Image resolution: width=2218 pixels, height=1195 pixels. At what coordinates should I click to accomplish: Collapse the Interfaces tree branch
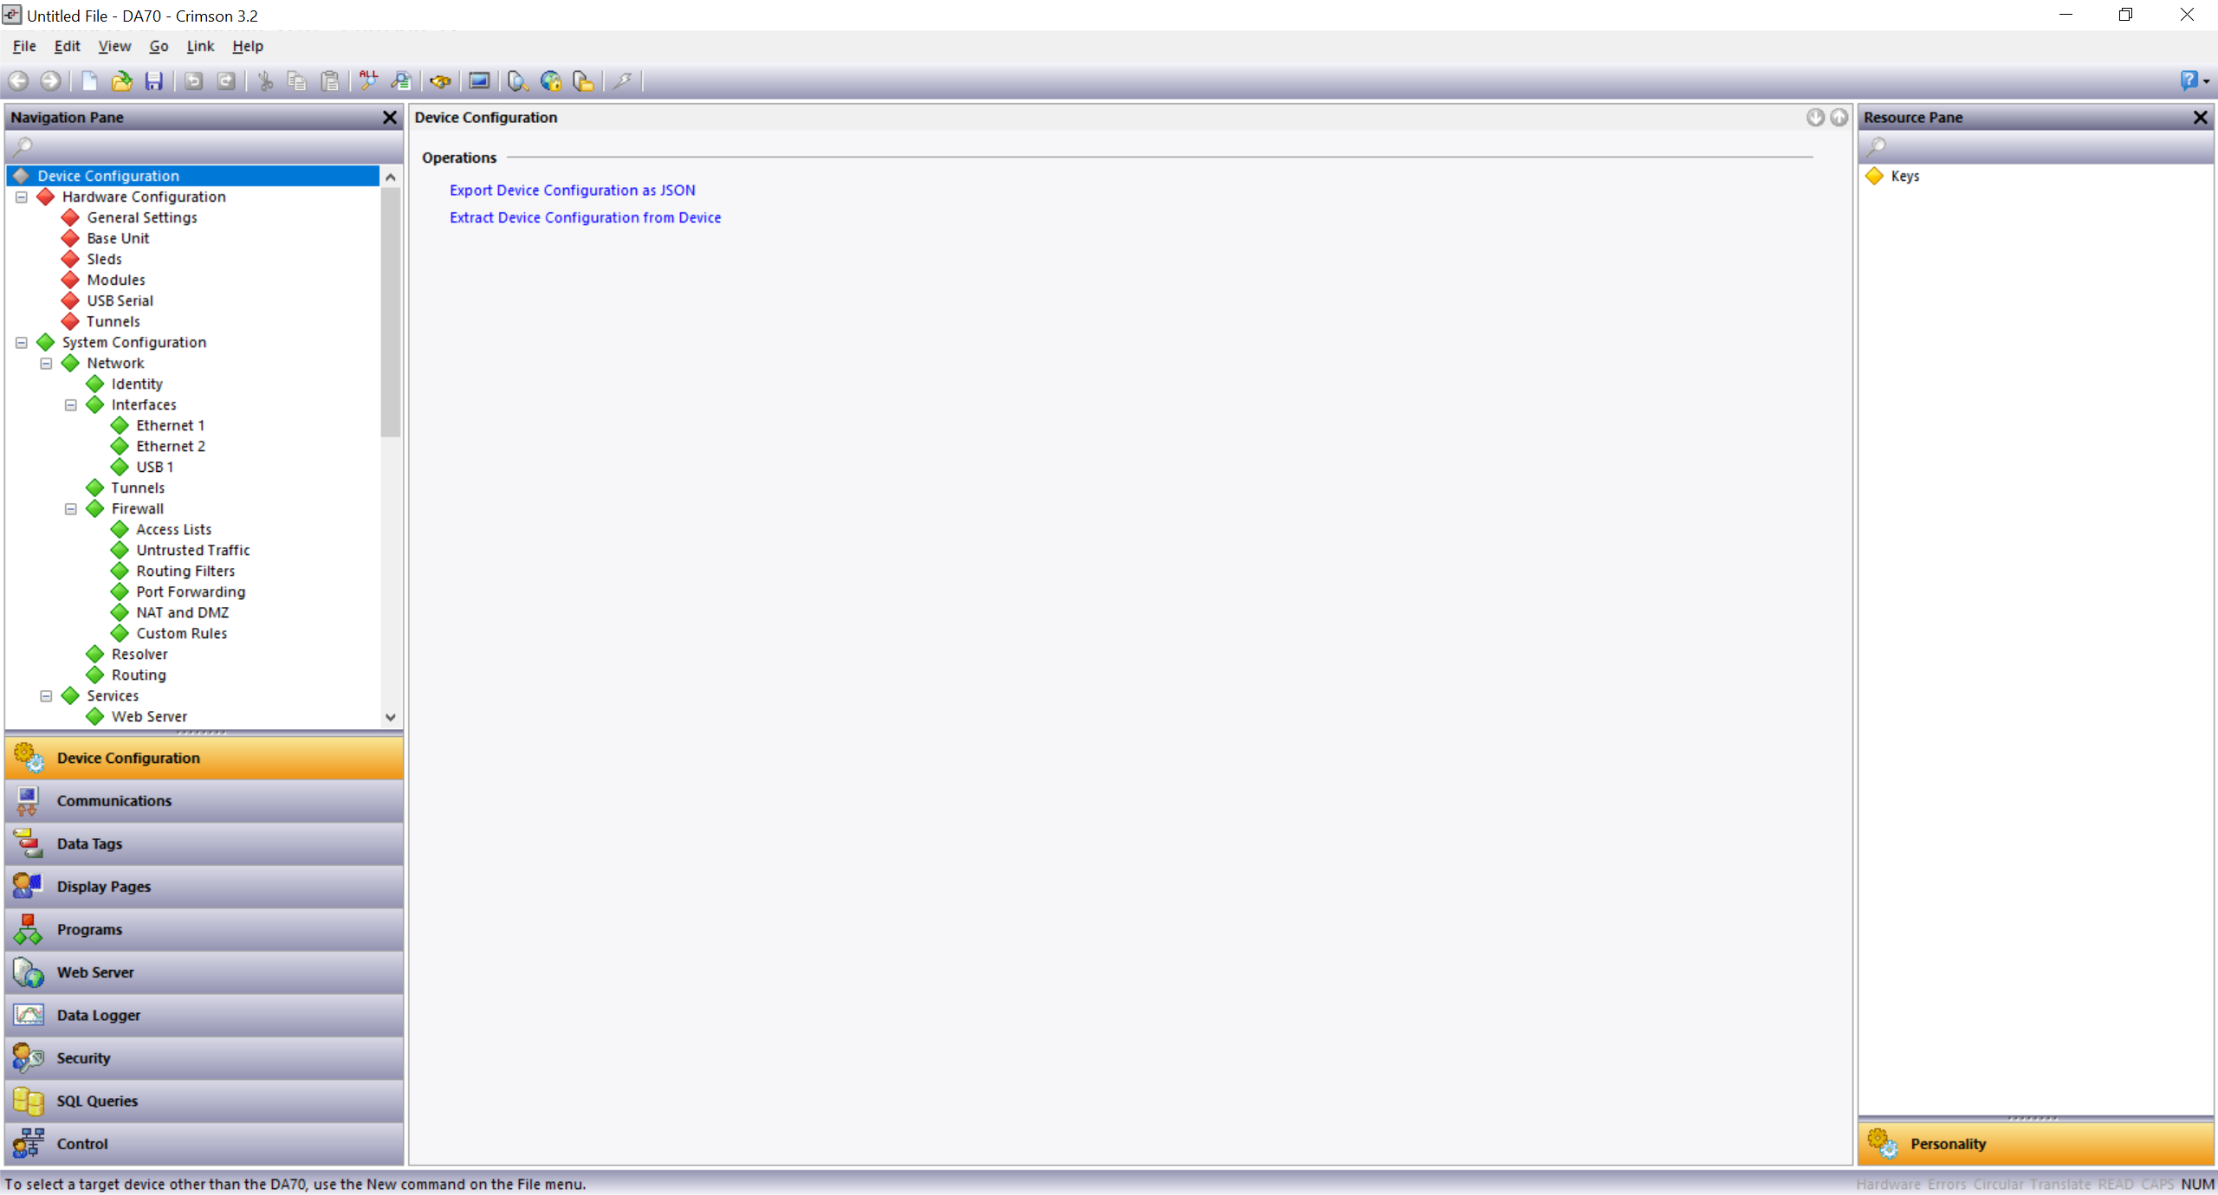pos(71,405)
